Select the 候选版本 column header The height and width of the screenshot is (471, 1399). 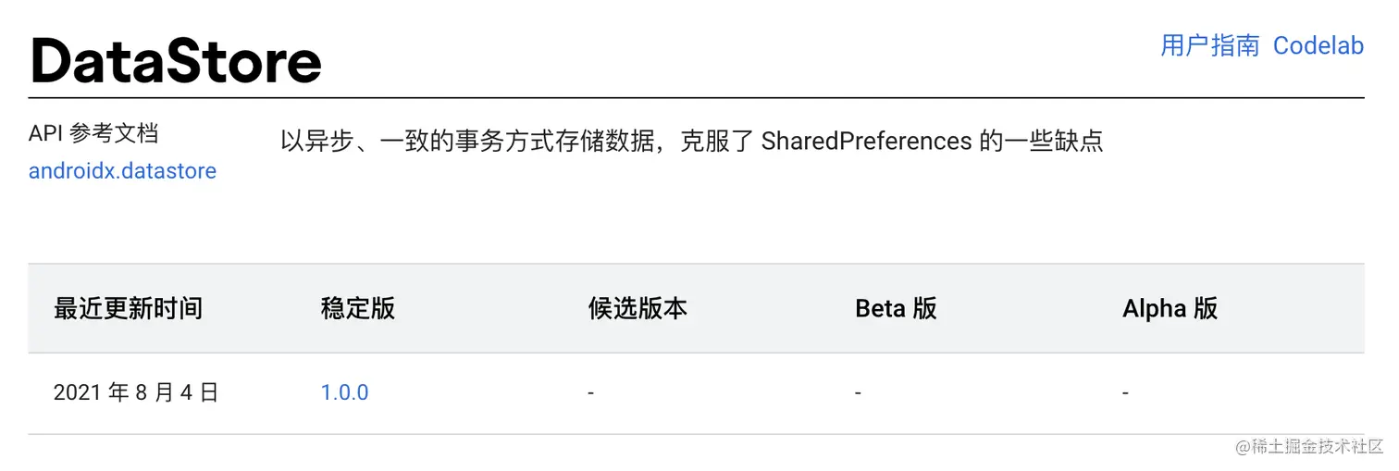[x=638, y=308]
